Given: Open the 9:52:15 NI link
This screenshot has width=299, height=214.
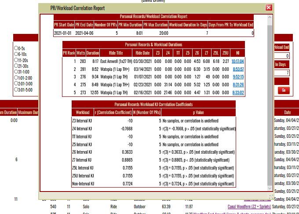Looking at the screenshot, I should coord(238,77).
